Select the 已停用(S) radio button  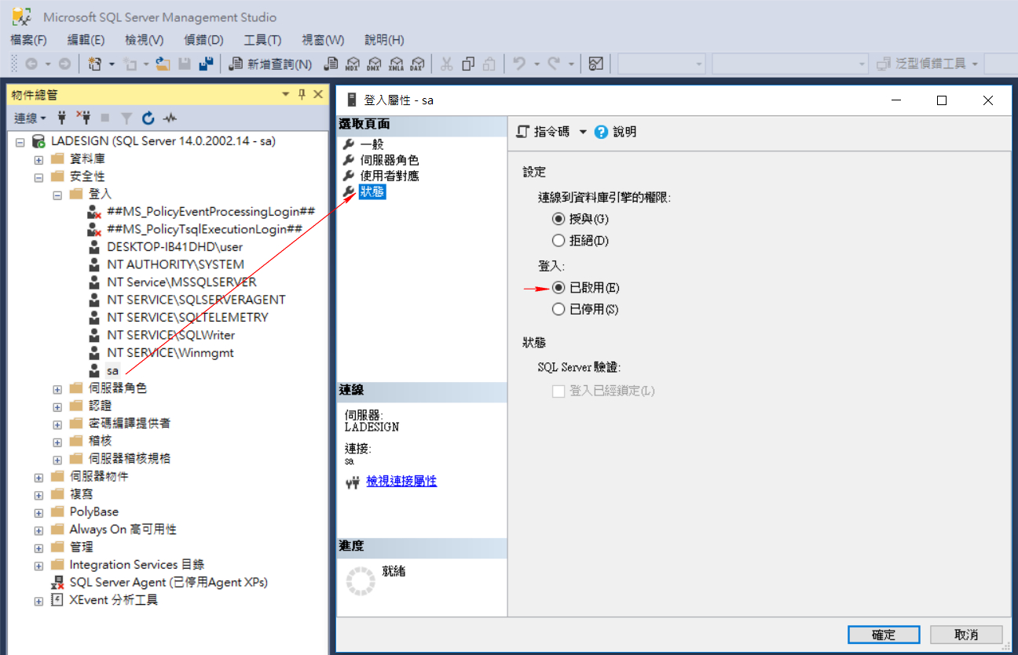558,309
